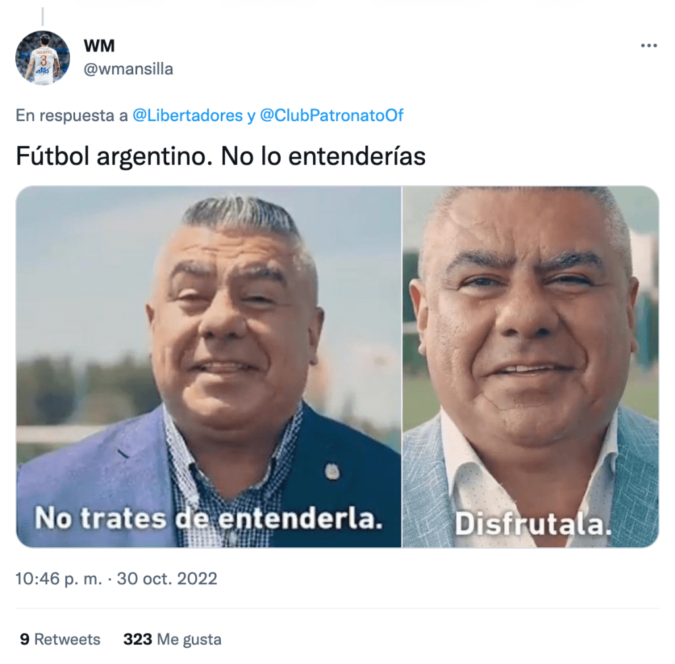The image size is (675, 664).
Task: Click the timestamp 10:46 p. m. 30 oct. 2022
Action: [116, 578]
